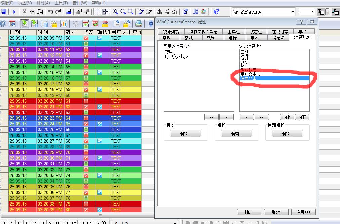Select 信息文本 in selected message blocks
The image size is (340, 224).
[274, 78]
